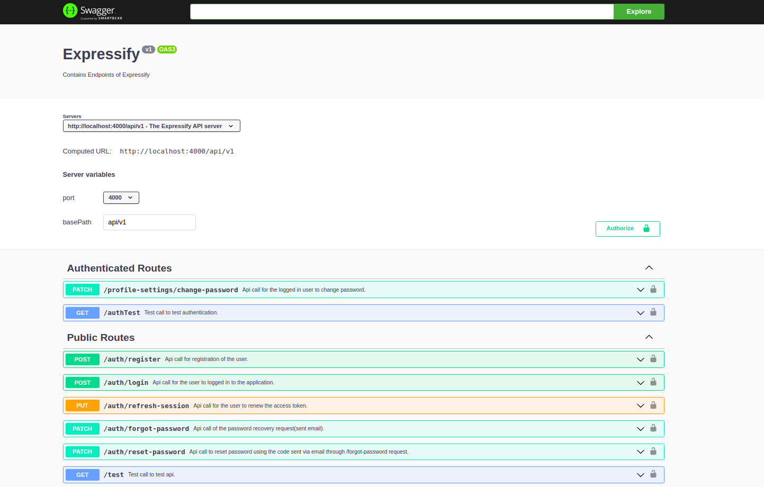The image size is (764, 487).
Task: Click lock icon on /profile-settings/change-password row
Action: (x=653, y=289)
